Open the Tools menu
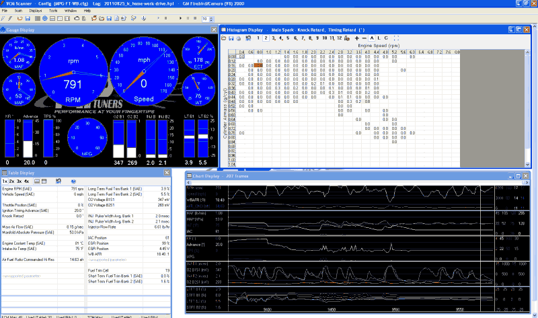 (x=52, y=11)
